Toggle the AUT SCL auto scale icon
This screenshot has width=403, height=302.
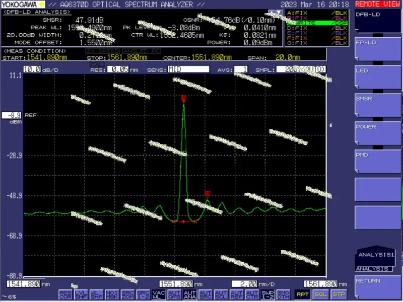(x=221, y=294)
